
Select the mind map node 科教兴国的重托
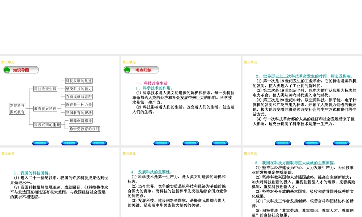coord(47,125)
